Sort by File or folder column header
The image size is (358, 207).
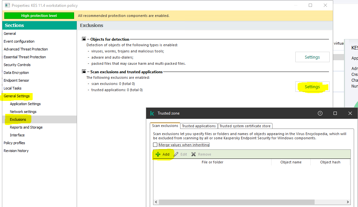(x=212, y=162)
